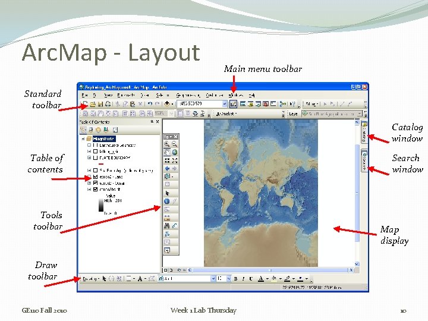
Task: Open the font size dropdown in Draw toolbar
Action: (229, 279)
